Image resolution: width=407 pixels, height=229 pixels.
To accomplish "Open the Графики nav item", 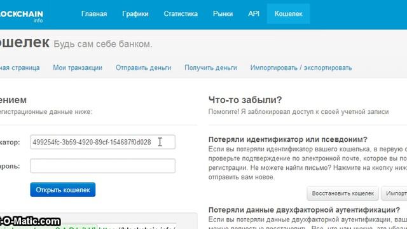I will [135, 14].
